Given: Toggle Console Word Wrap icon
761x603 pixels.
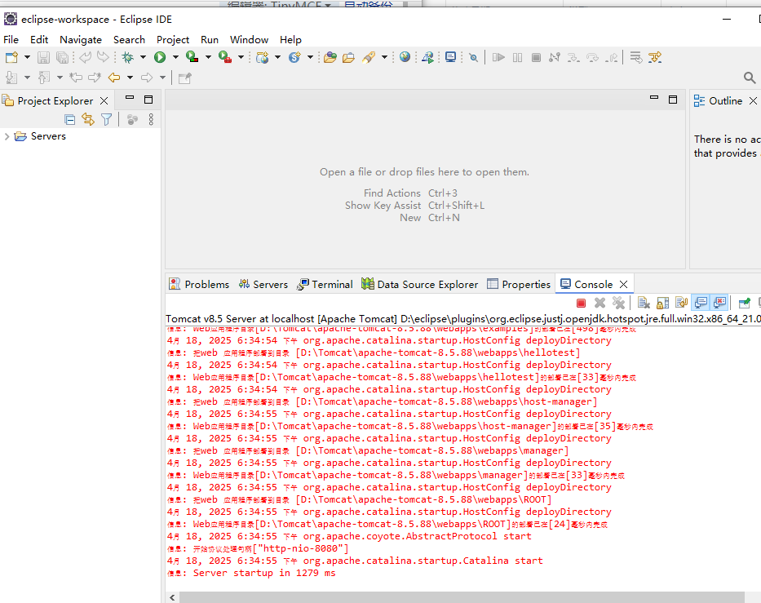Looking at the screenshot, I should [x=681, y=303].
